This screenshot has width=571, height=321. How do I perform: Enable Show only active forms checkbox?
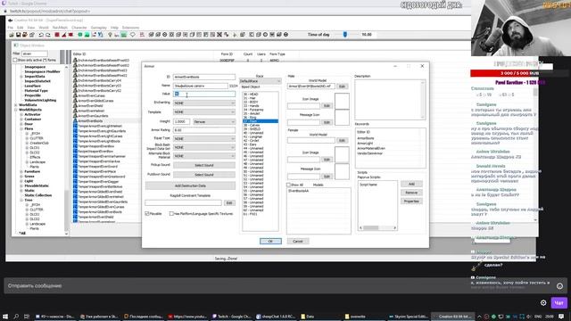pyautogui.click(x=15, y=60)
